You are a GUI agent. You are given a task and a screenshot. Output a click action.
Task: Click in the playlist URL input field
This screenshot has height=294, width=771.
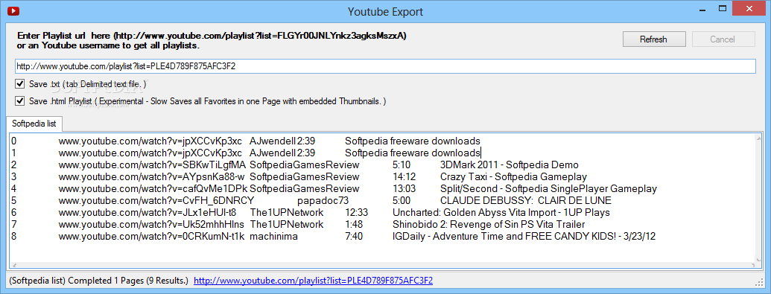tap(385, 66)
